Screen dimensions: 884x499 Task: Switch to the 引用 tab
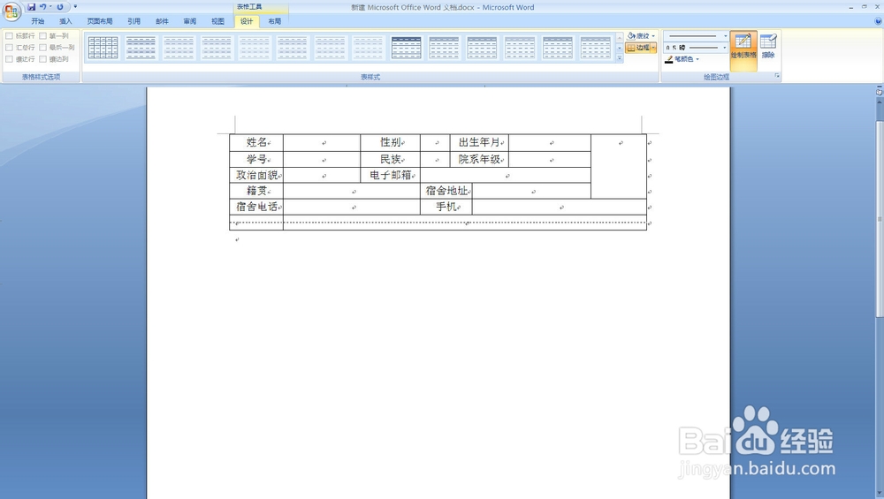point(133,21)
